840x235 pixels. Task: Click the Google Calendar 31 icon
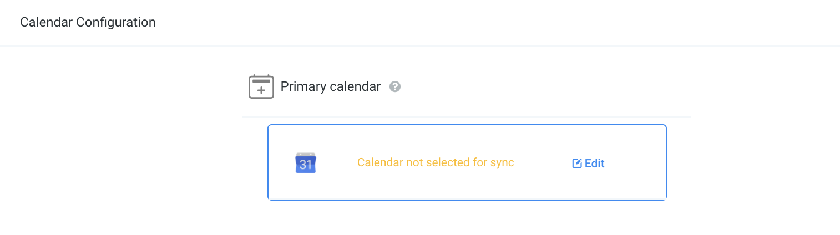click(x=305, y=164)
